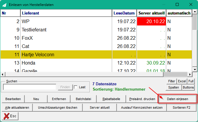Close dialog with the Esc button
The image size is (198, 122).
coord(10,116)
